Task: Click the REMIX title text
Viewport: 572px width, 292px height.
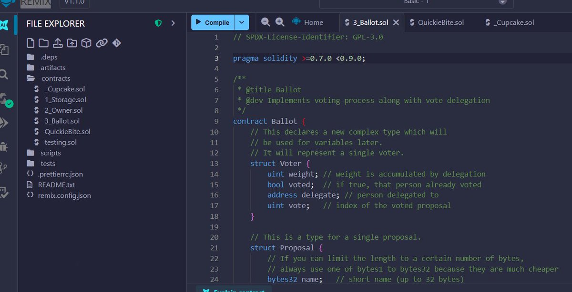Action: [x=35, y=3]
